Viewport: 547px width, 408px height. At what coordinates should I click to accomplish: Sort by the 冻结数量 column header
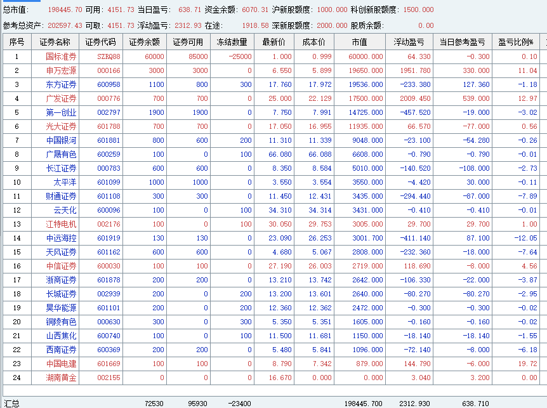[232, 42]
